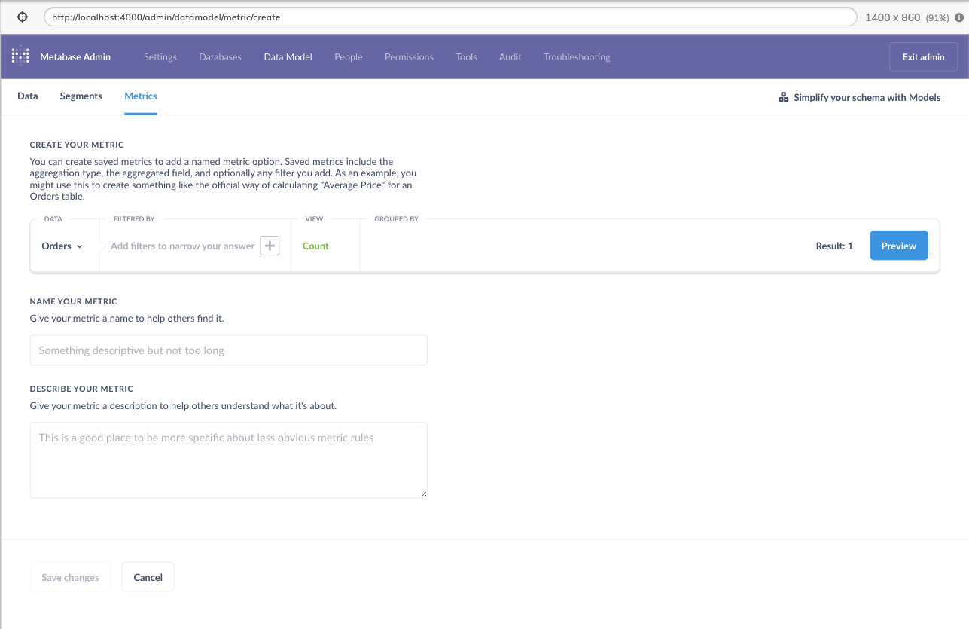This screenshot has width=969, height=629.
Task: Click the Cancel button
Action: (x=148, y=576)
